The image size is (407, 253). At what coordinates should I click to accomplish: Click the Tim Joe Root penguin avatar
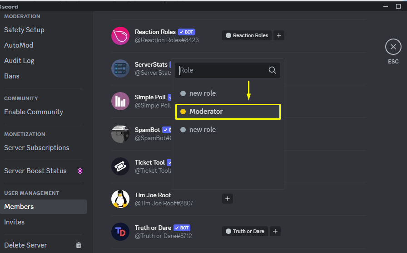(120, 199)
